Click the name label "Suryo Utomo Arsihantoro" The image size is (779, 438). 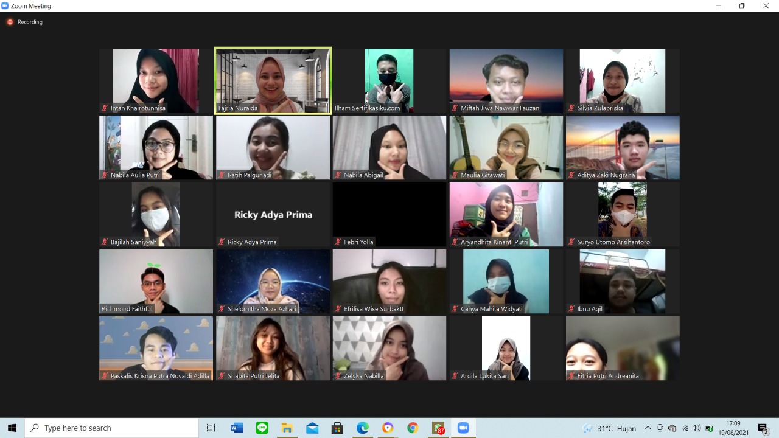click(613, 242)
